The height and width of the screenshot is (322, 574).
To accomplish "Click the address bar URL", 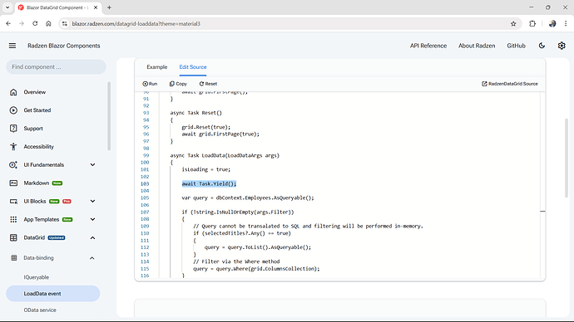I will pyautogui.click(x=136, y=24).
